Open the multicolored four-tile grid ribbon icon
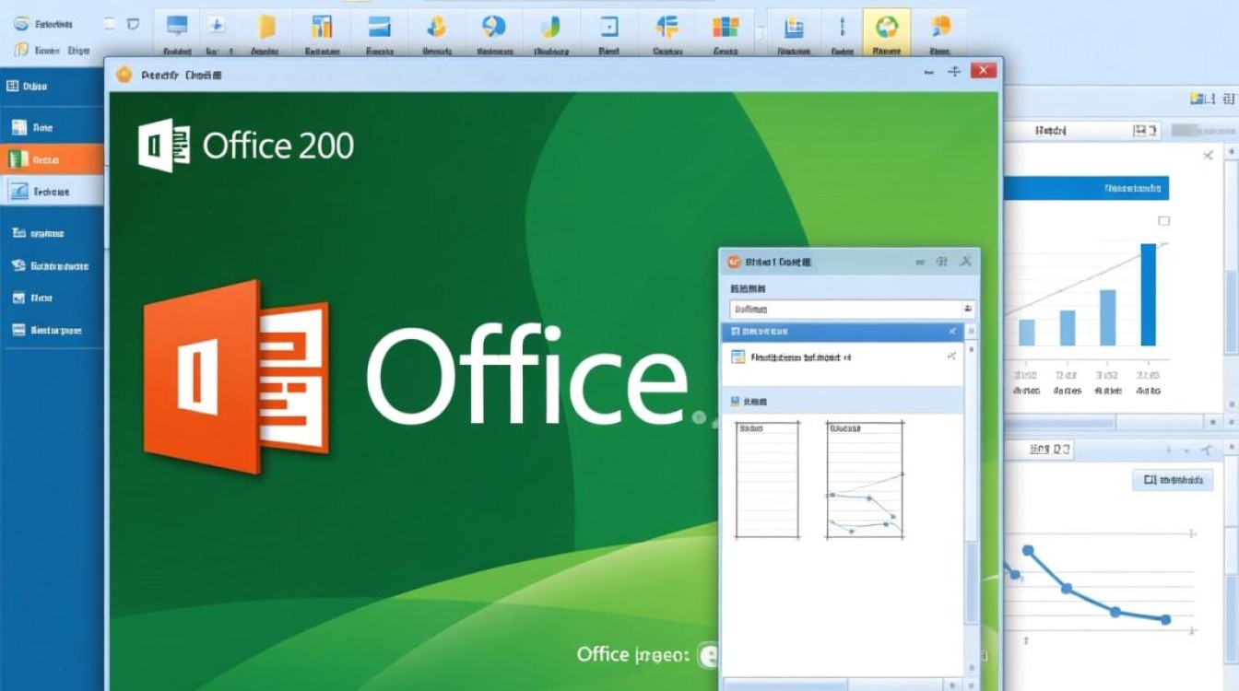 pos(726,26)
